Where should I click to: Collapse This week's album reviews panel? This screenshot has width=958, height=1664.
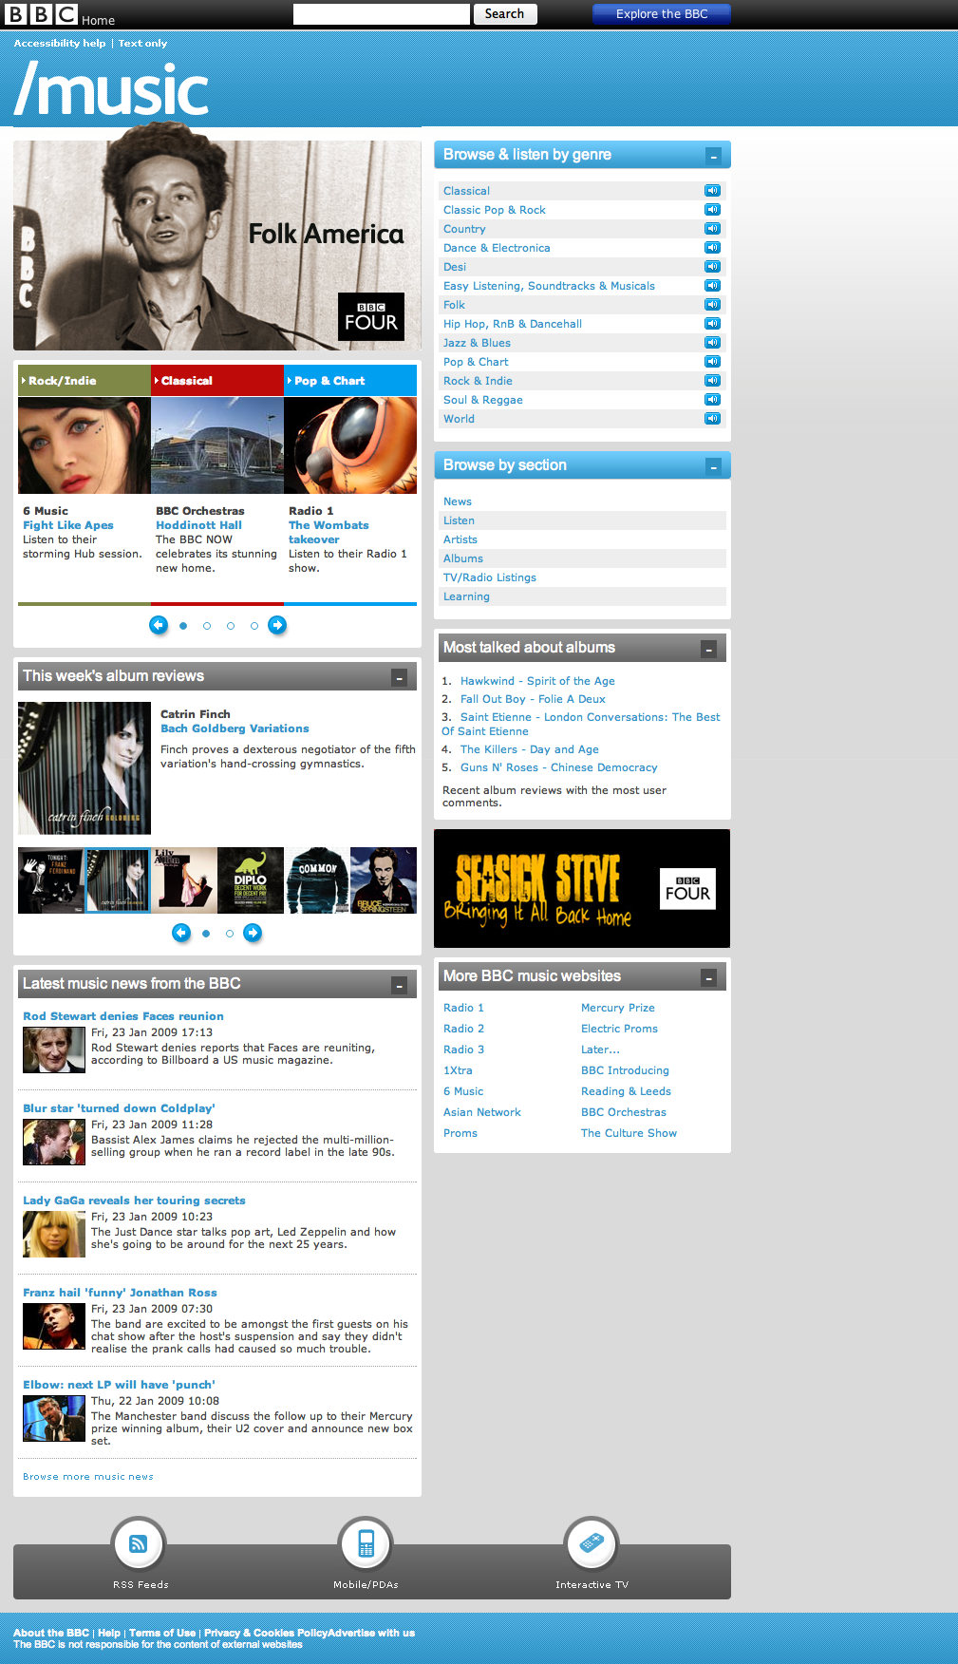[x=400, y=677]
